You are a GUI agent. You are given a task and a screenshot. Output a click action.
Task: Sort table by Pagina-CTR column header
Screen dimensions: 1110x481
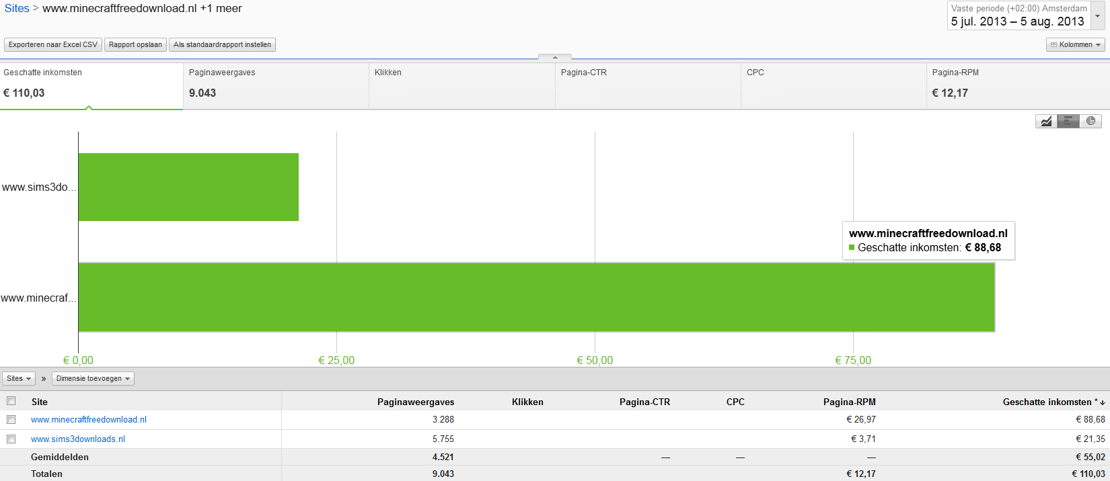[x=644, y=402]
